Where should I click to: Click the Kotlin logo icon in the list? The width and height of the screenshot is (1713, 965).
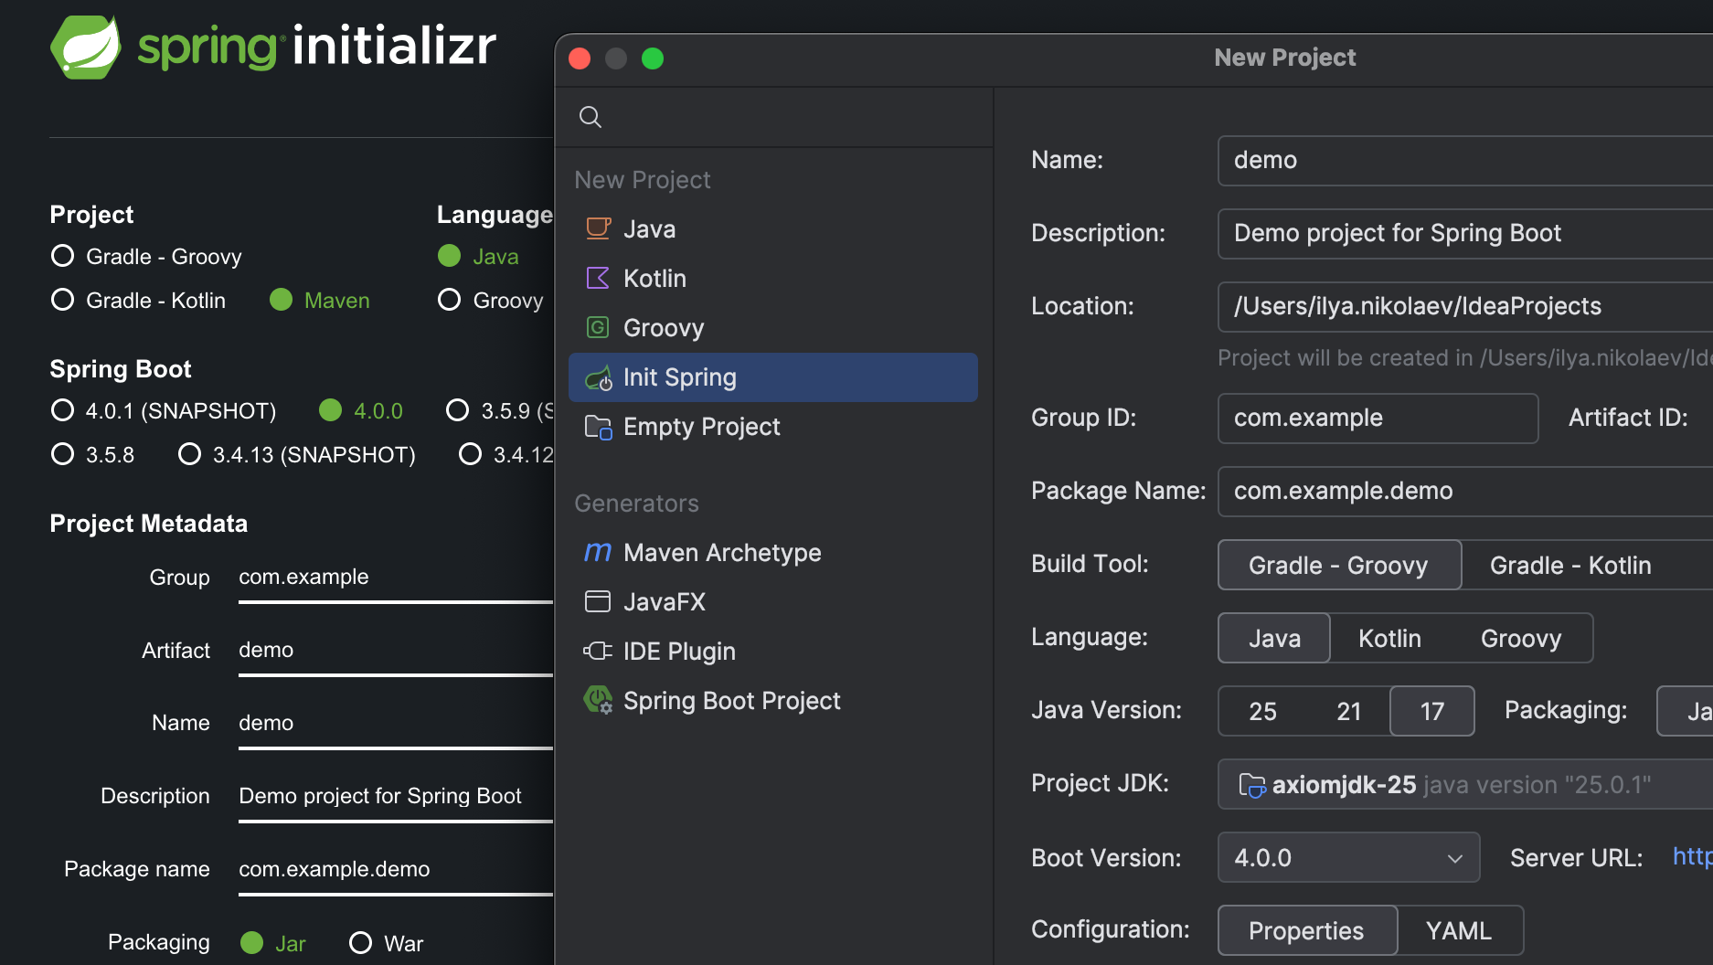tap(598, 278)
